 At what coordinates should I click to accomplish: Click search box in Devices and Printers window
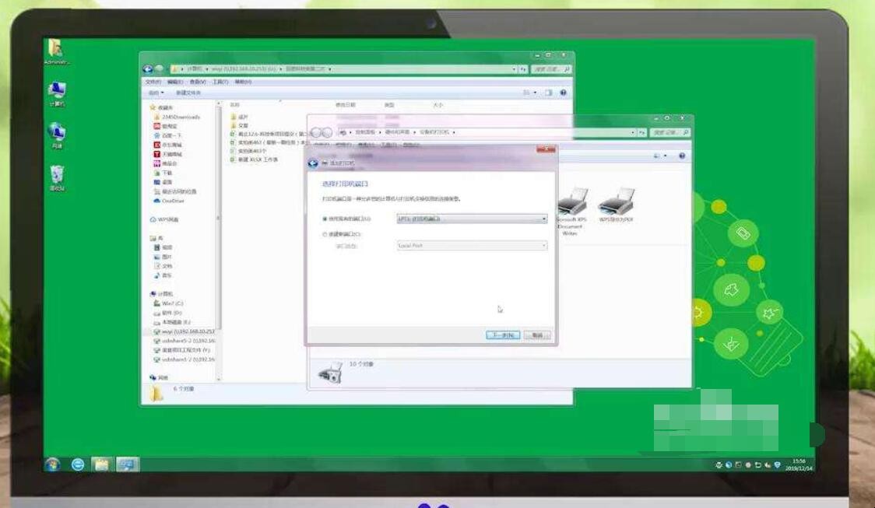(x=670, y=133)
